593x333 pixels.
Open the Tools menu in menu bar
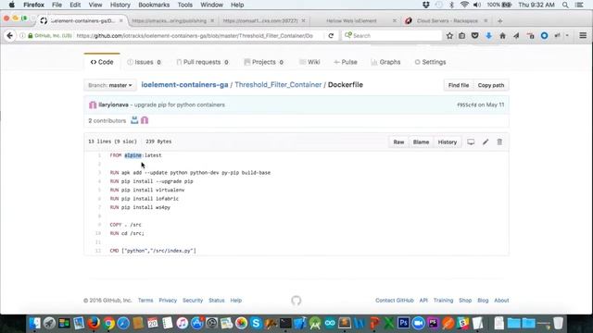click(185, 5)
